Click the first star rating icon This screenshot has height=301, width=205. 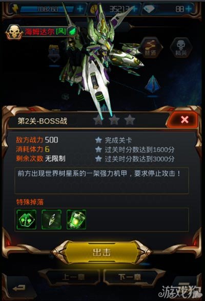[98, 120]
